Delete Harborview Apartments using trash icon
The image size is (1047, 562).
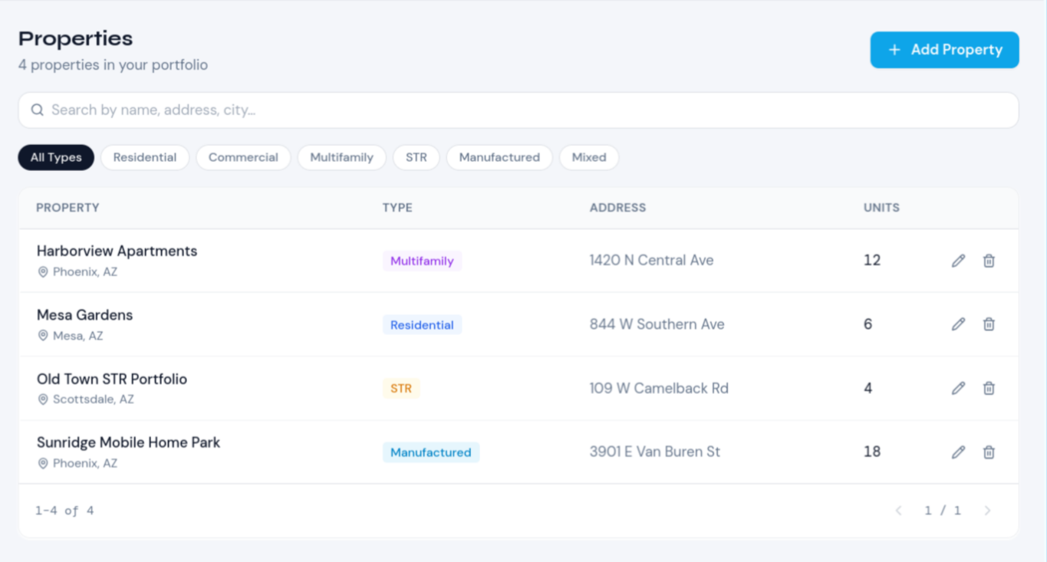pyautogui.click(x=989, y=261)
